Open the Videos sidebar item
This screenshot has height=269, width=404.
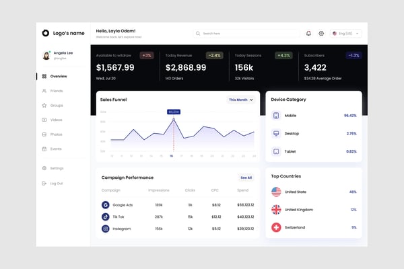click(x=56, y=120)
